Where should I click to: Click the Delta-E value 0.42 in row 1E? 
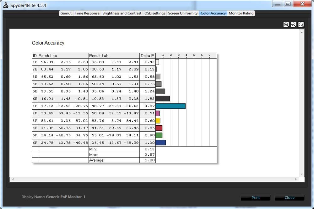click(149, 62)
